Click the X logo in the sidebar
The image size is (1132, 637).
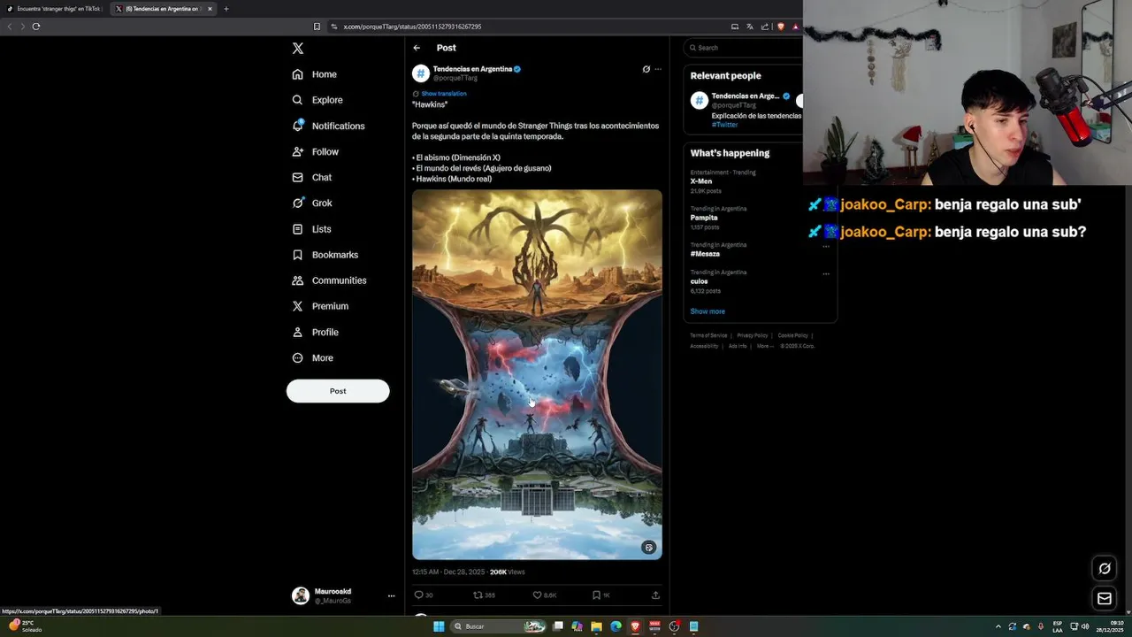click(298, 49)
